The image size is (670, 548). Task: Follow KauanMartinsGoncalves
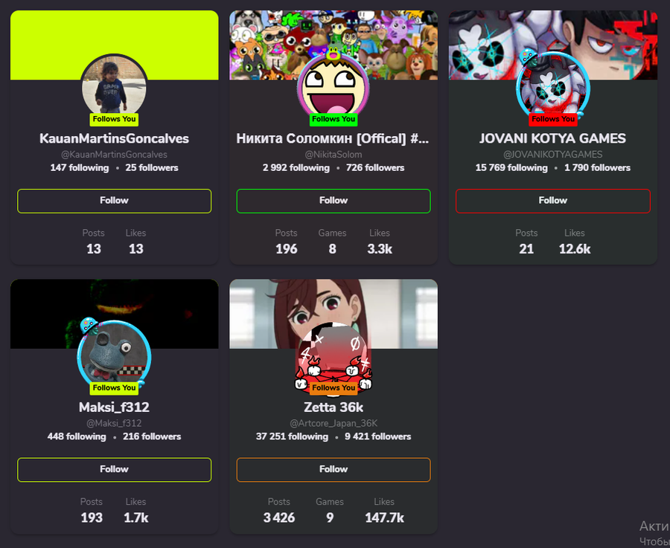pyautogui.click(x=114, y=201)
